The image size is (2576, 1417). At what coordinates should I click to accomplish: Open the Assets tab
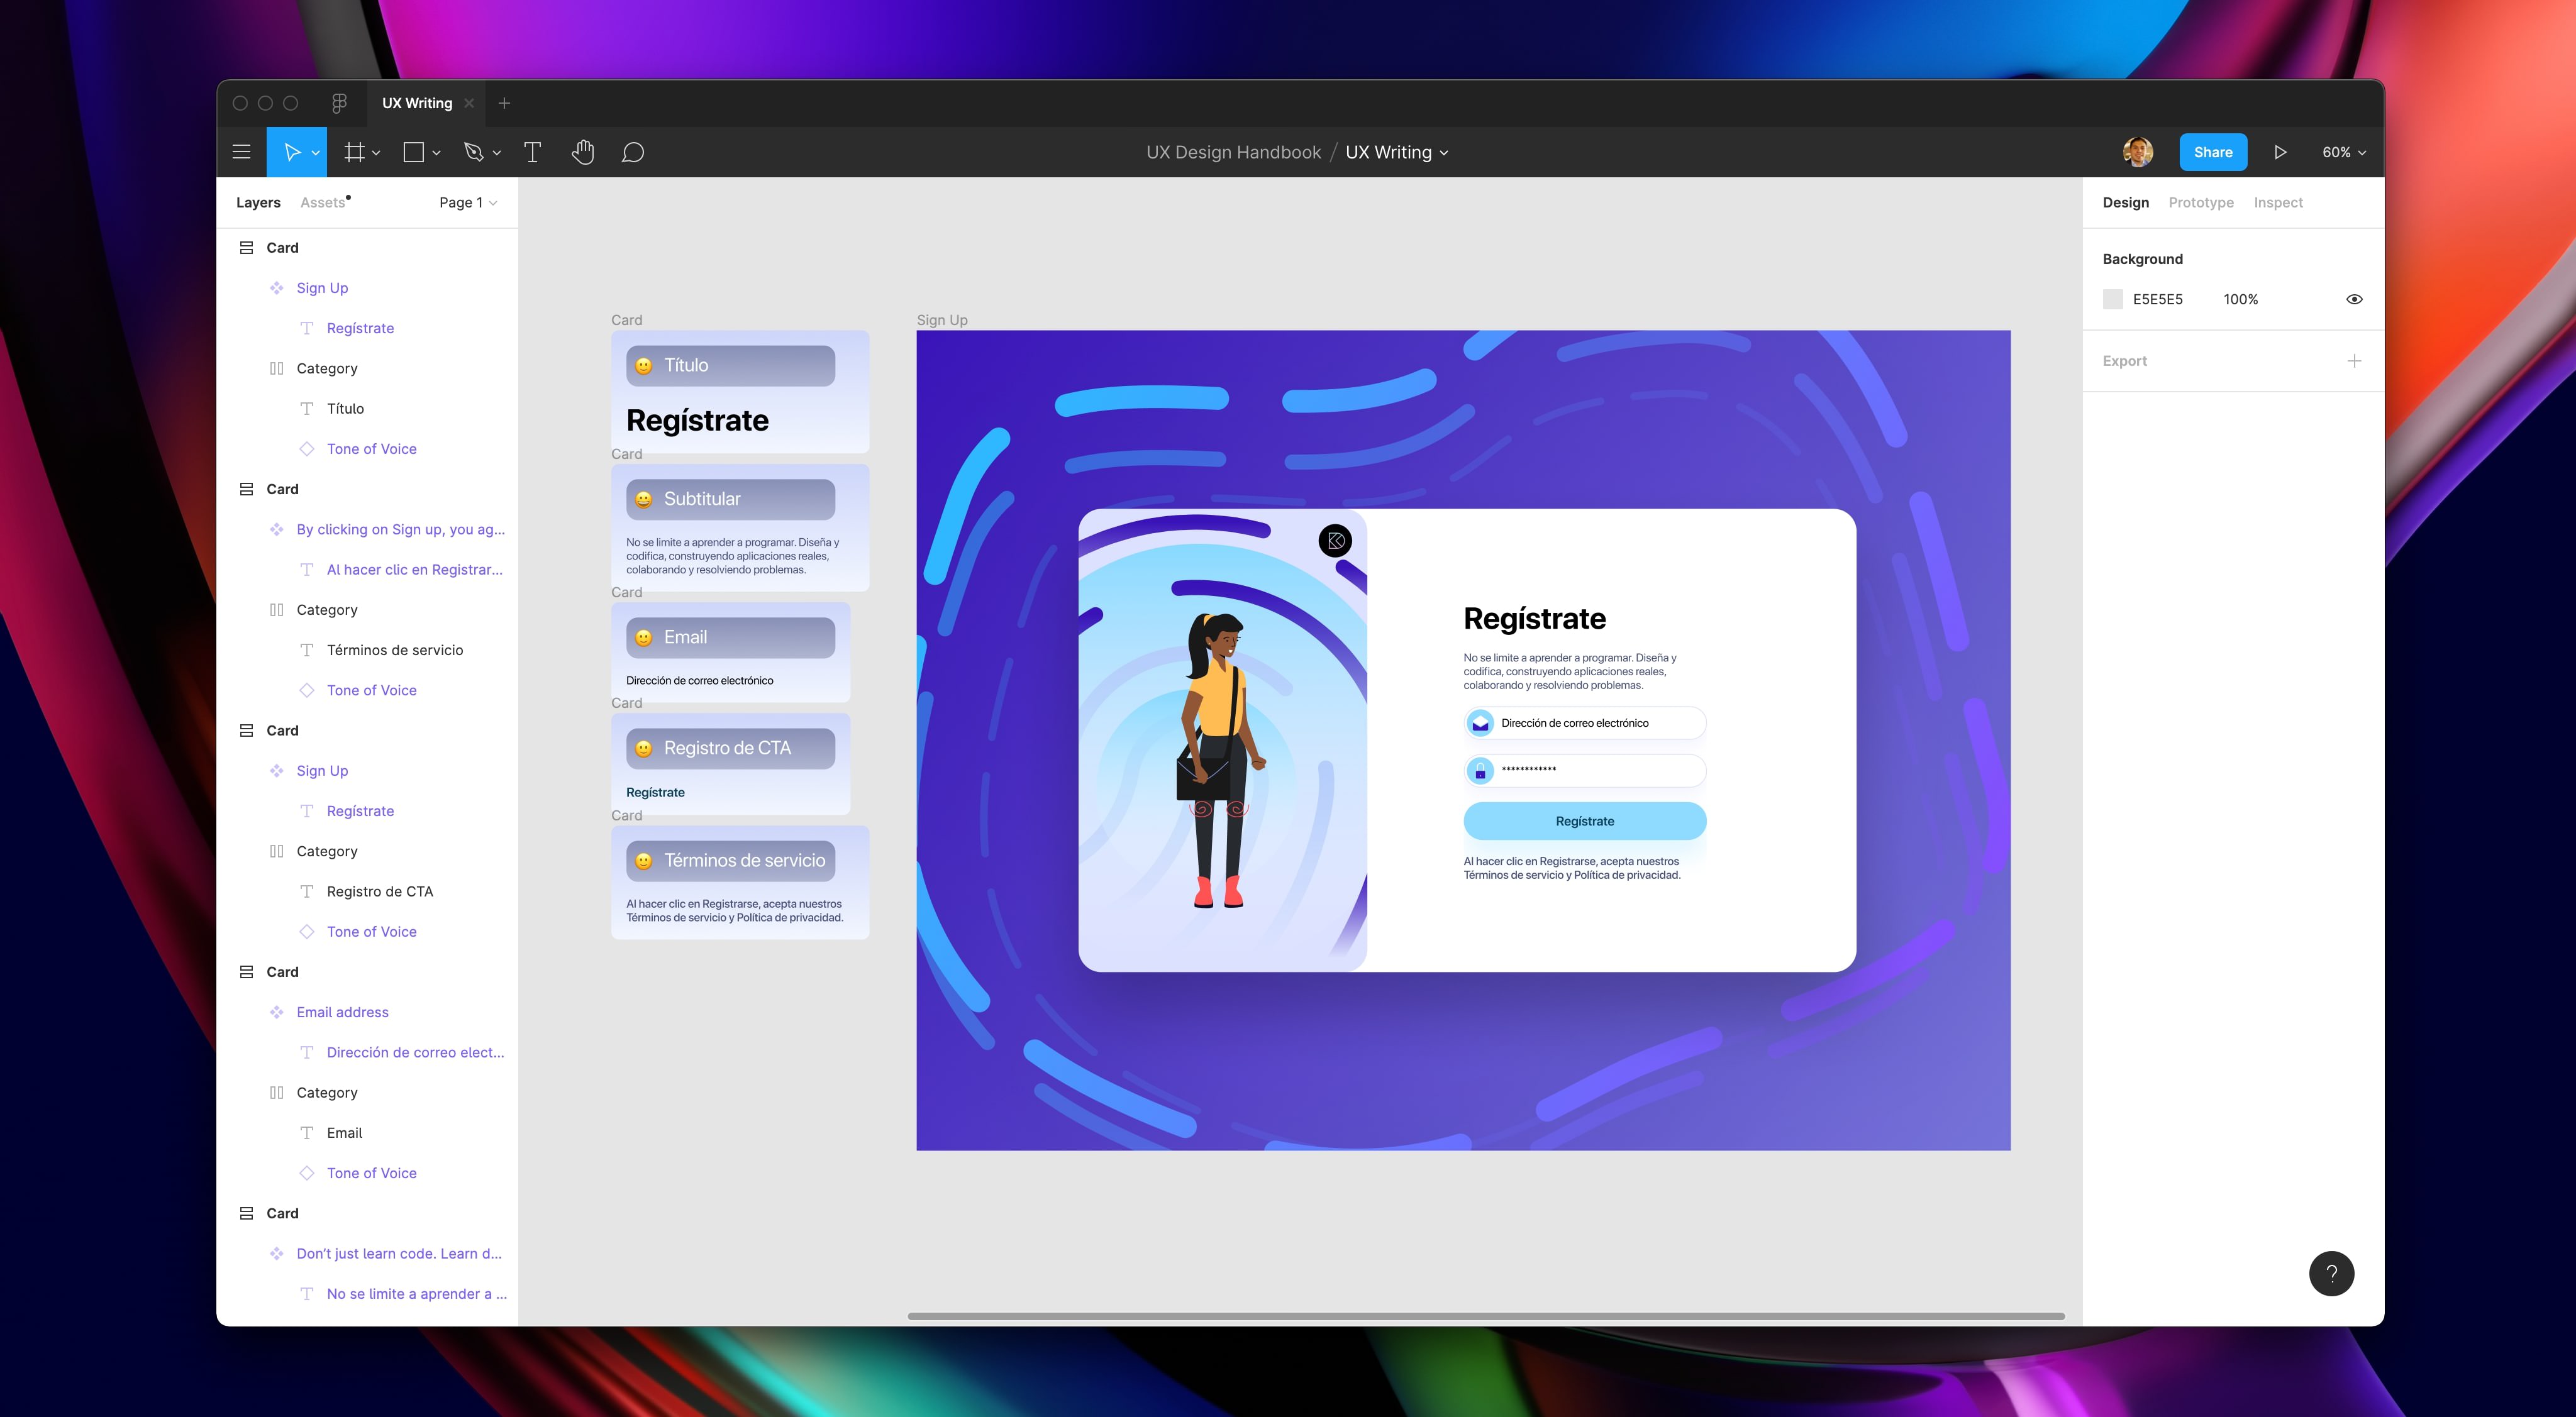click(x=322, y=202)
